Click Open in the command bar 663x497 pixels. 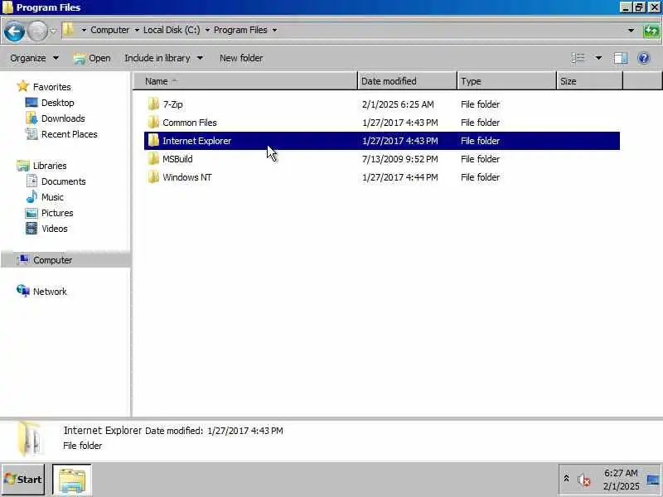[92, 58]
